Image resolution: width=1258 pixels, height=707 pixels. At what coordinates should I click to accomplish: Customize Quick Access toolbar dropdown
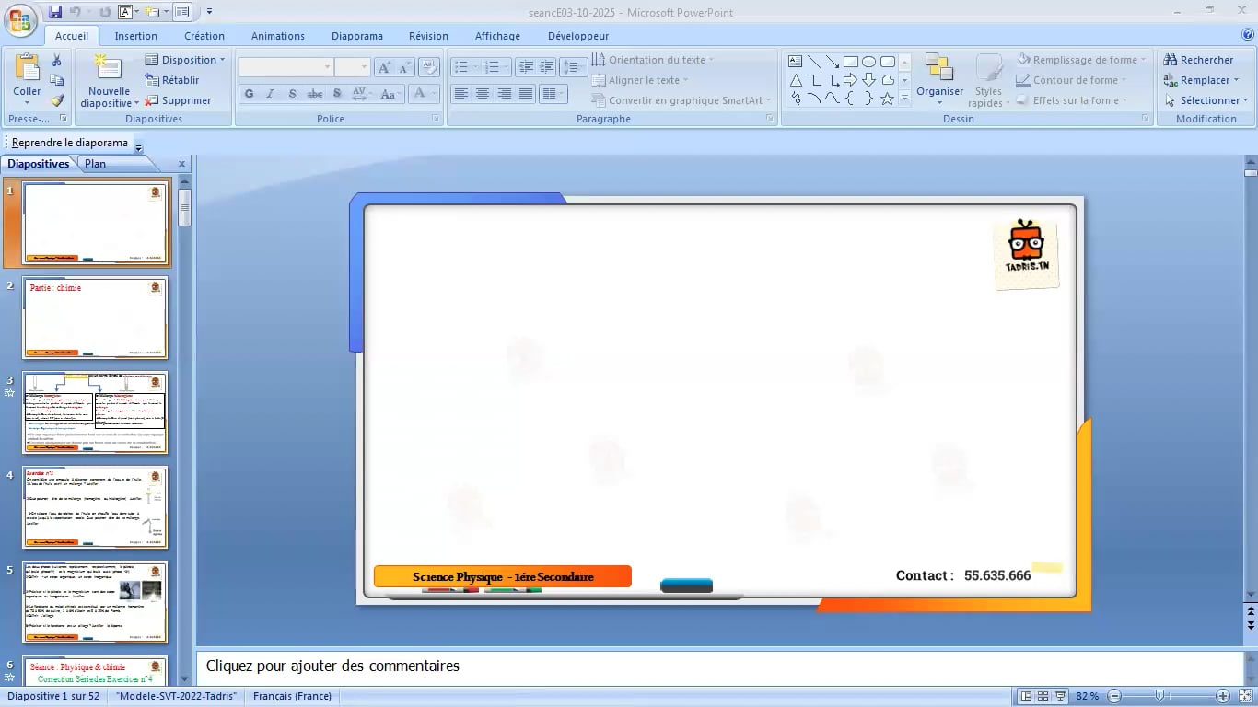[209, 12]
